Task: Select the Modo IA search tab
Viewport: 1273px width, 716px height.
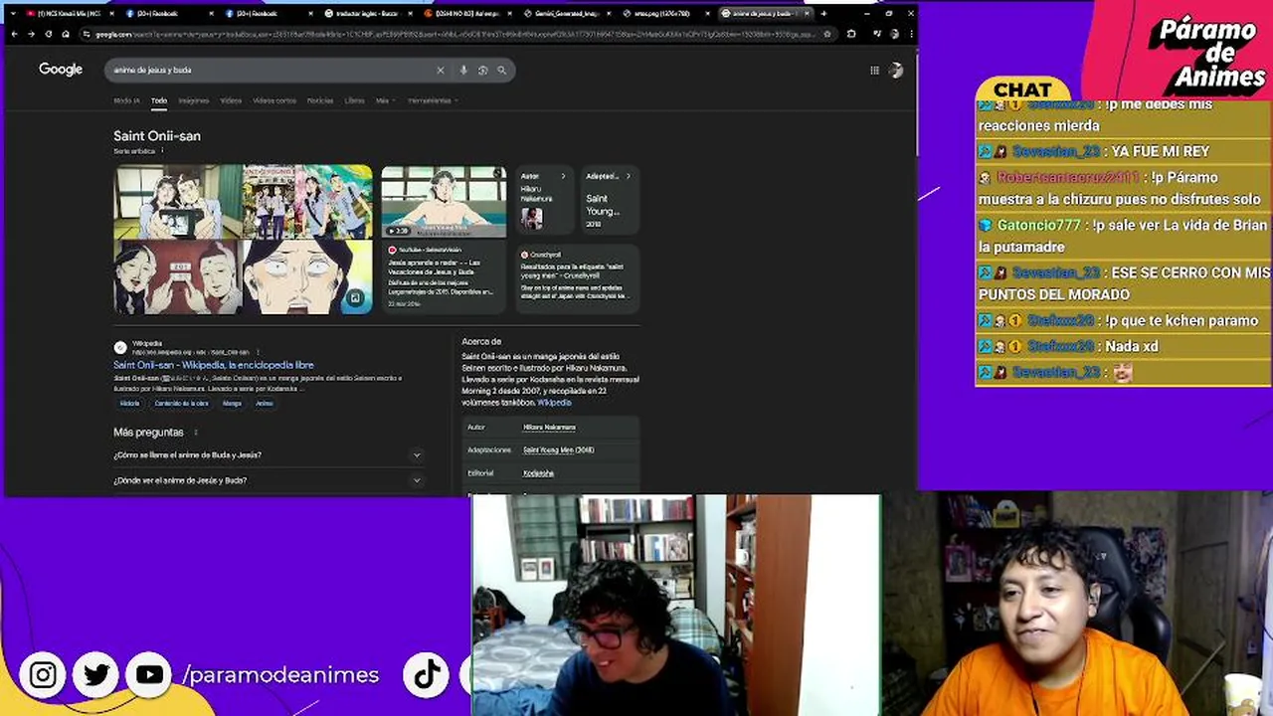Action: point(126,100)
